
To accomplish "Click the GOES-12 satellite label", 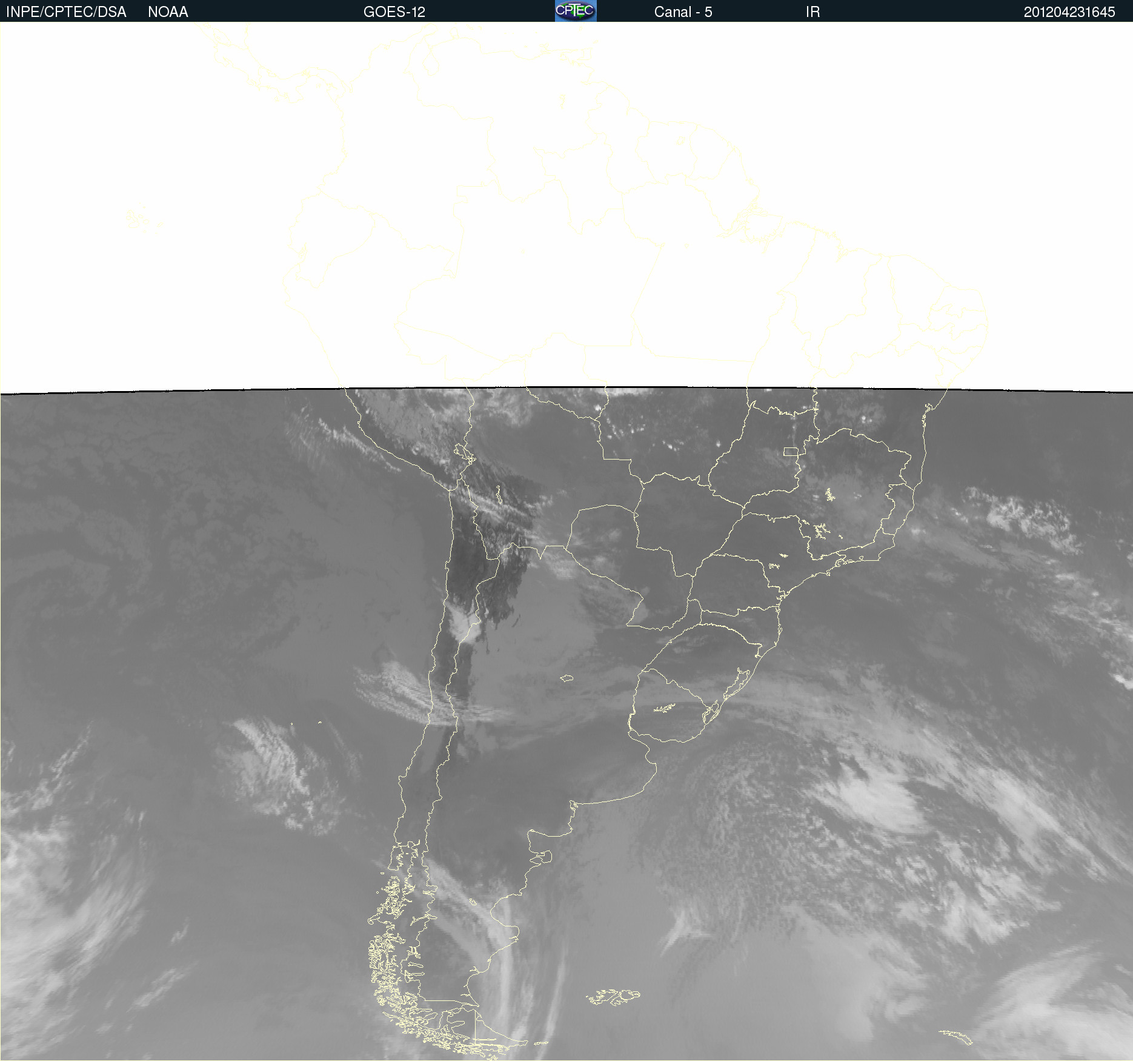I will pyautogui.click(x=394, y=12).
